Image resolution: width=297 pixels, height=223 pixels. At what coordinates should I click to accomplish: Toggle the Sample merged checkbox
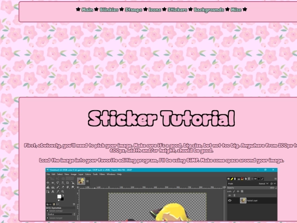coord(47,218)
